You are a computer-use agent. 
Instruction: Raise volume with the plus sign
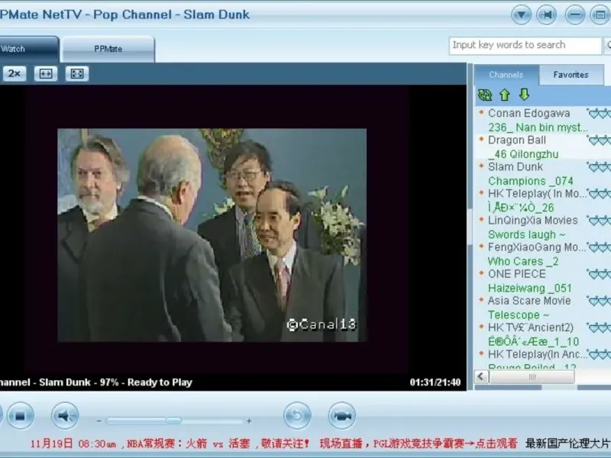tap(249, 421)
